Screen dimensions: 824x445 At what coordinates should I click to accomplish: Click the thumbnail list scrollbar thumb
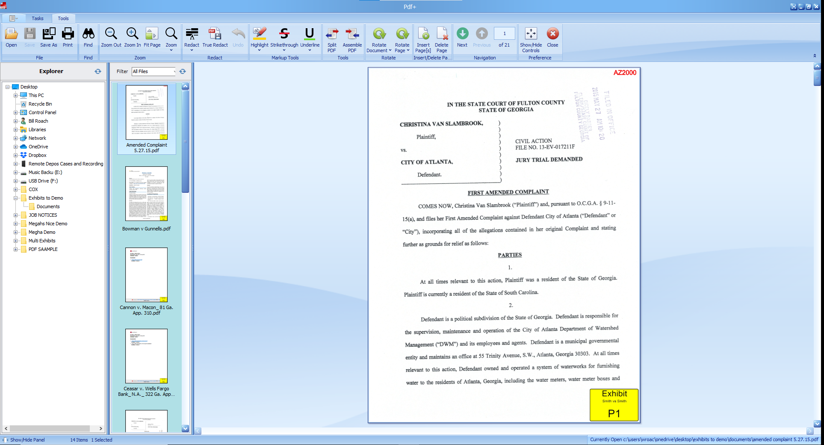pyautogui.click(x=185, y=141)
